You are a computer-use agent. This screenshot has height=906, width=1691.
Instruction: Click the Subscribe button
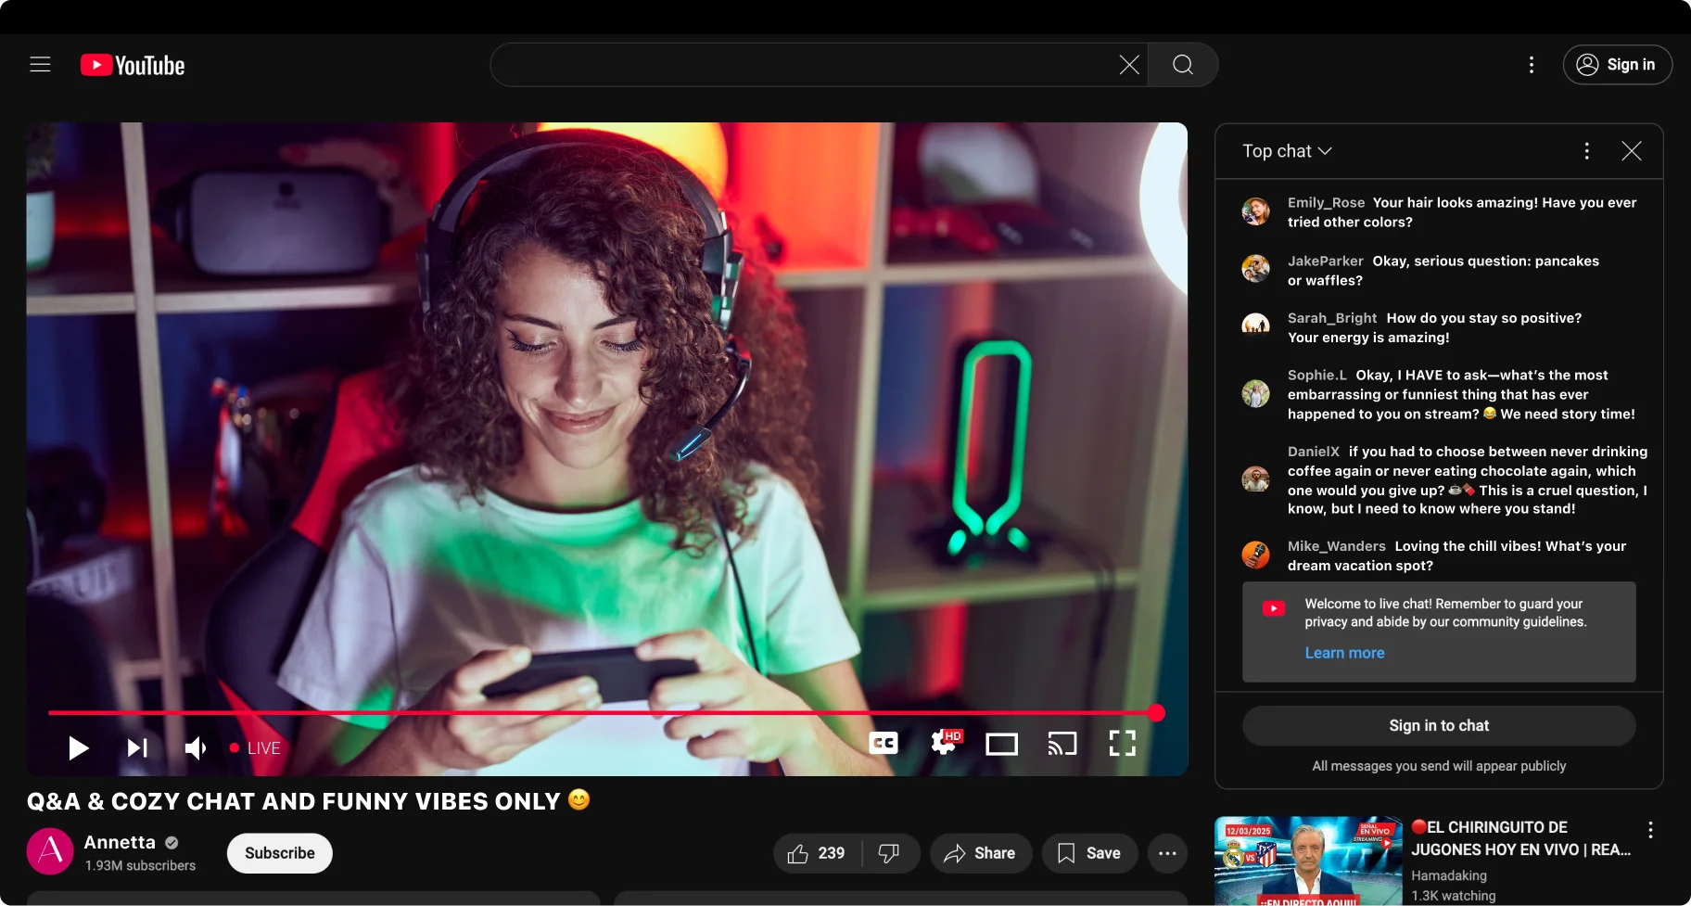(x=279, y=853)
